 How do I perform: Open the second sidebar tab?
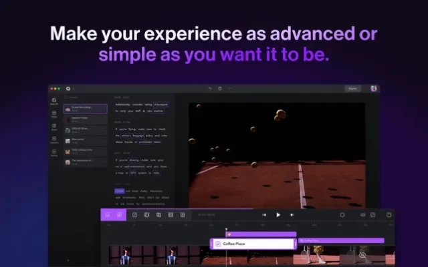coord(53,114)
